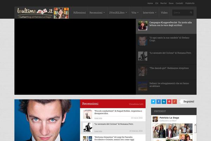Open Patrizia La Daga Pinterest profile name
The width and height of the screenshot is (211, 141).
coord(169,118)
